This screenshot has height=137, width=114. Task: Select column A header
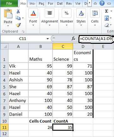(18, 46)
